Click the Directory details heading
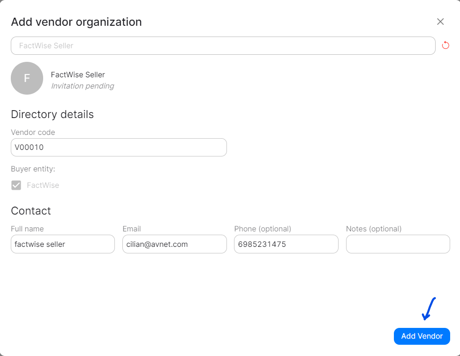 52,114
